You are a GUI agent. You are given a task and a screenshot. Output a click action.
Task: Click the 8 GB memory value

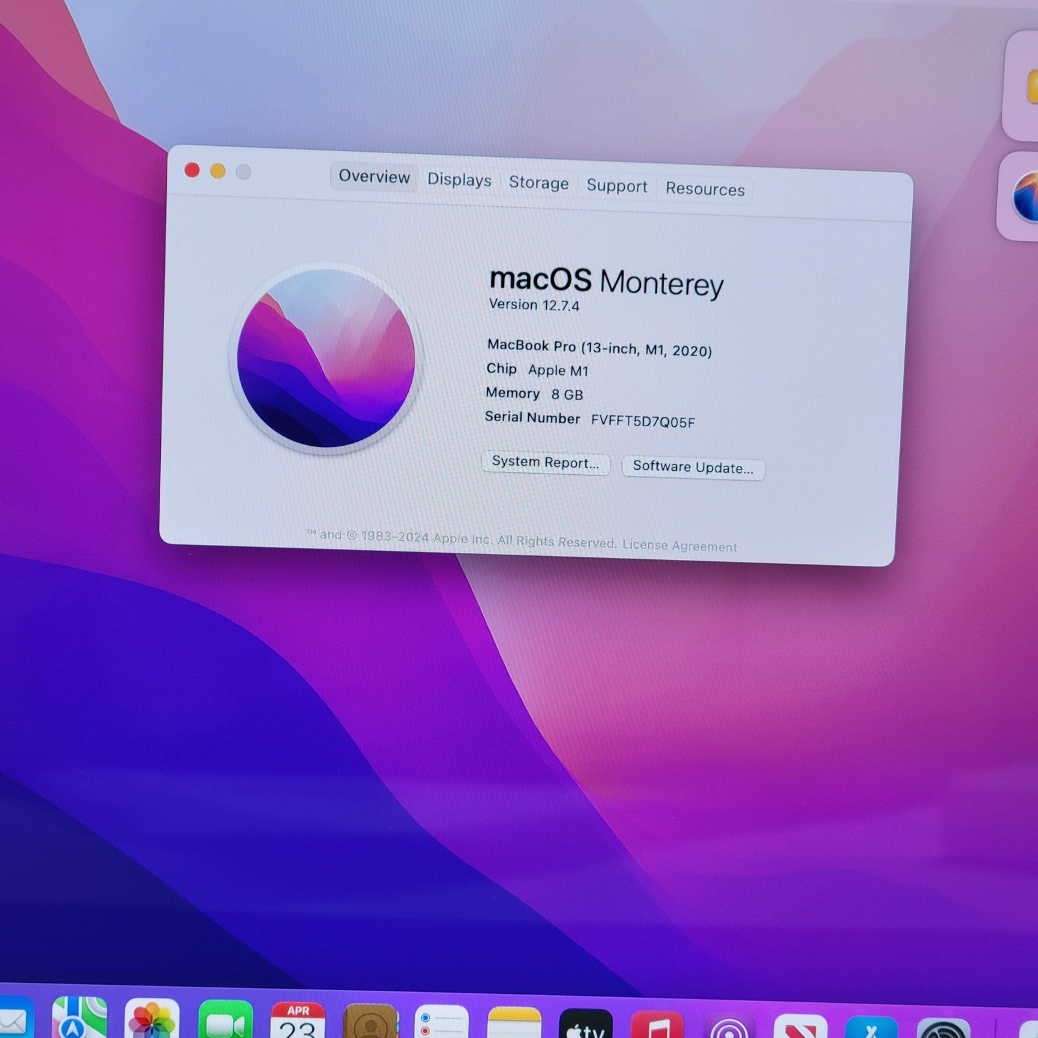point(567,394)
